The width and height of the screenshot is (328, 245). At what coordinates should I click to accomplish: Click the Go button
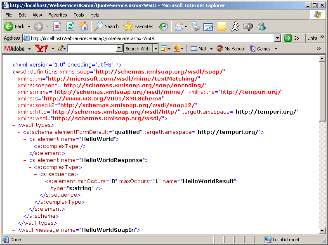292,38
